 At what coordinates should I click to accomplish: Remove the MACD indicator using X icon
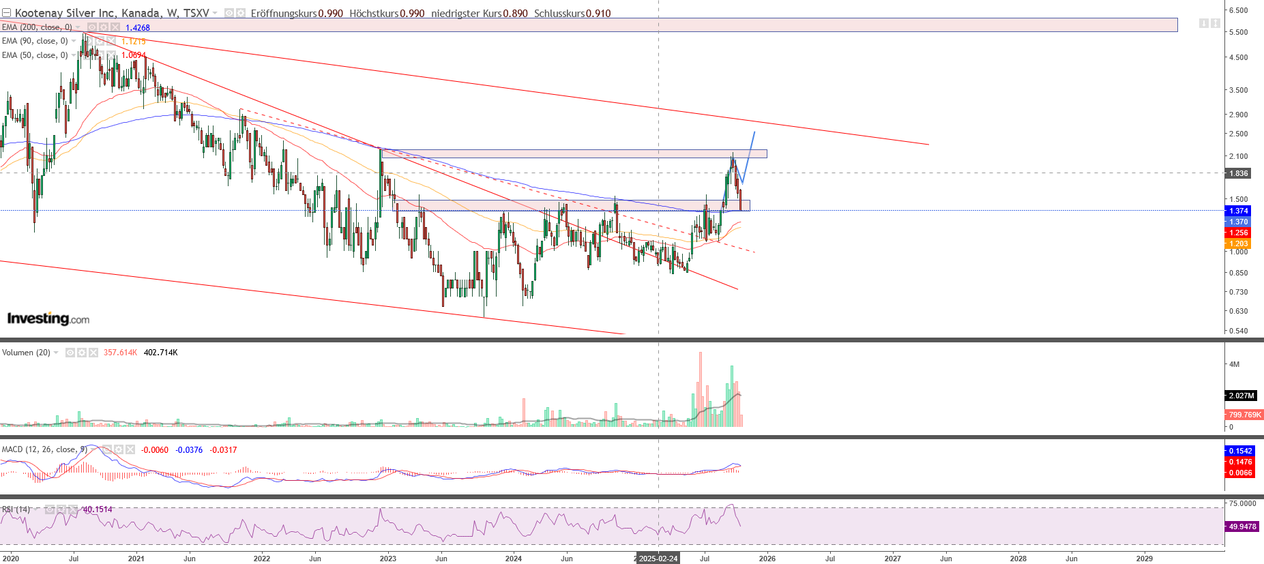(x=130, y=449)
